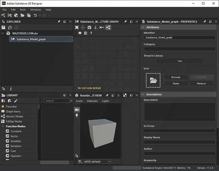Collapse the Function Nodes category

3,126
